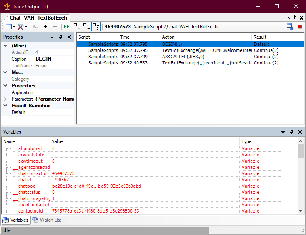Image resolution: width=306 pixels, height=235 pixels.
Task: Click the plus icon in the toolbar
Action: tap(45, 27)
